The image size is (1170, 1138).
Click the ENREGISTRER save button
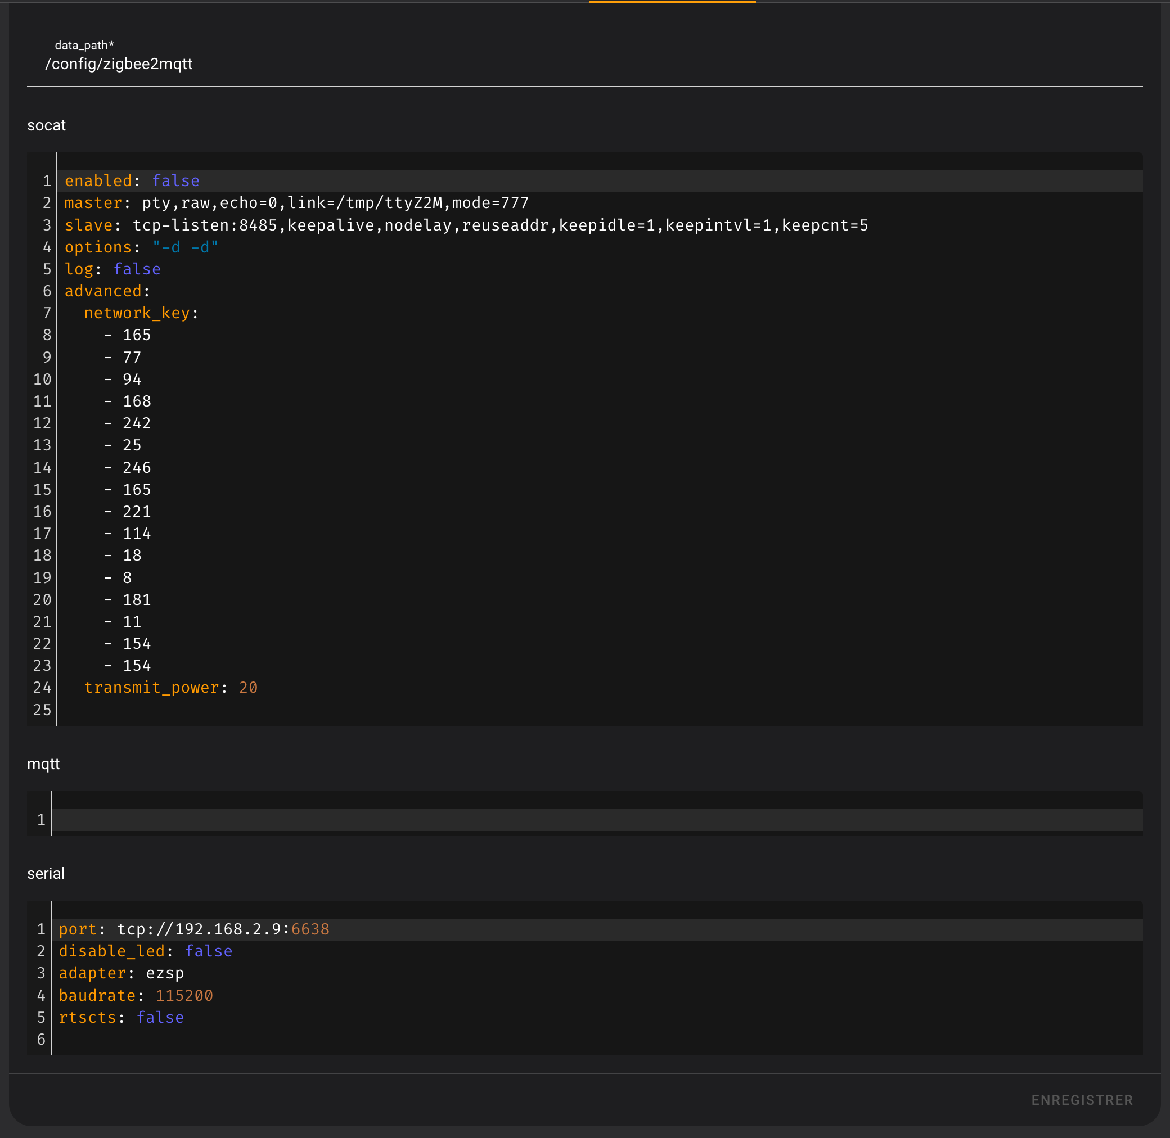[1082, 1100]
